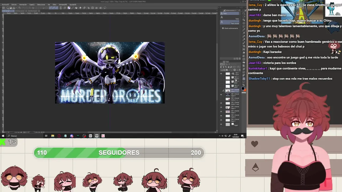The height and width of the screenshot is (192, 342).
Task: Click the New file toolbar icon
Action: (x=8, y=8)
